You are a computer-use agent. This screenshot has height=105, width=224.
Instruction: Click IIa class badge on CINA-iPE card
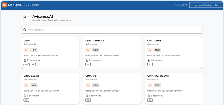point(88,85)
